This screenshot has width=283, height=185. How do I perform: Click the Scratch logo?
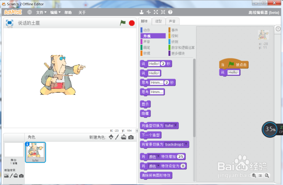[13, 12]
